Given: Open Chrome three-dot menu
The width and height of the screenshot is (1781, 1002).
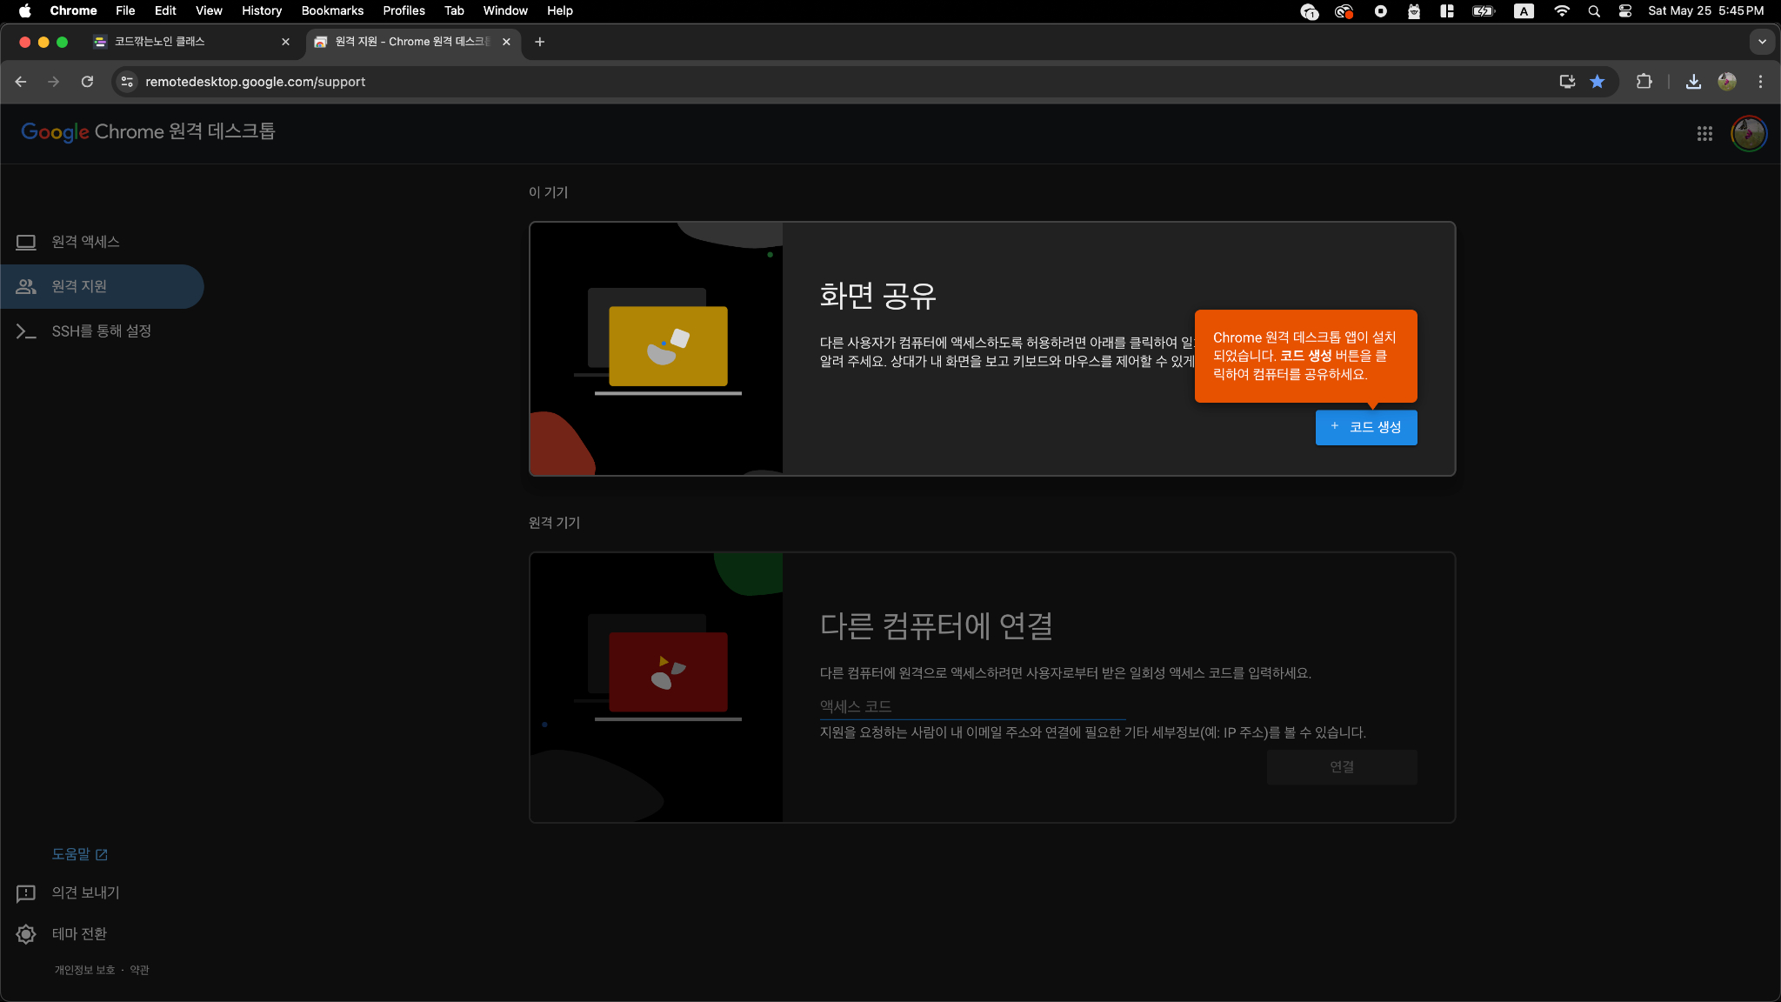Looking at the screenshot, I should pos(1760,82).
